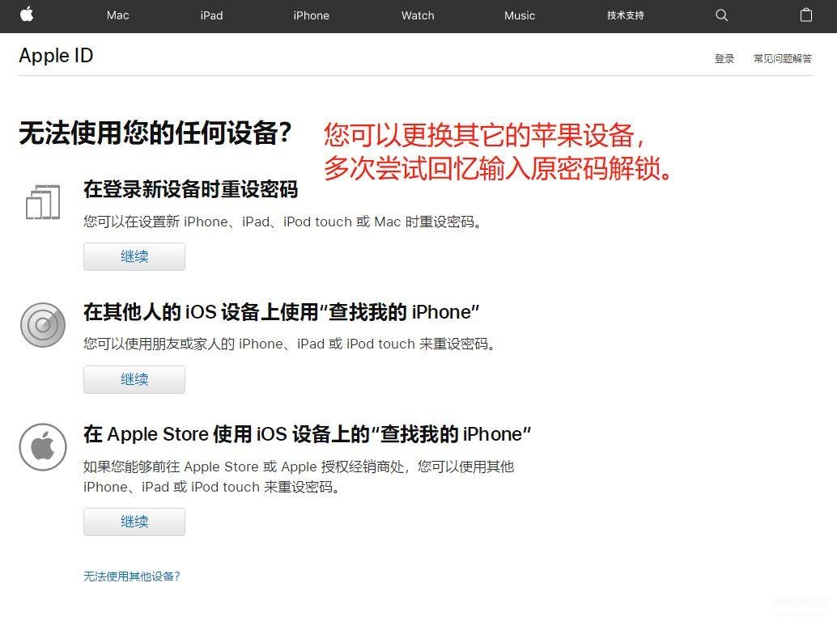The image size is (837, 625).
Task: Click 继续 under the Apple Store option
Action: point(134,522)
